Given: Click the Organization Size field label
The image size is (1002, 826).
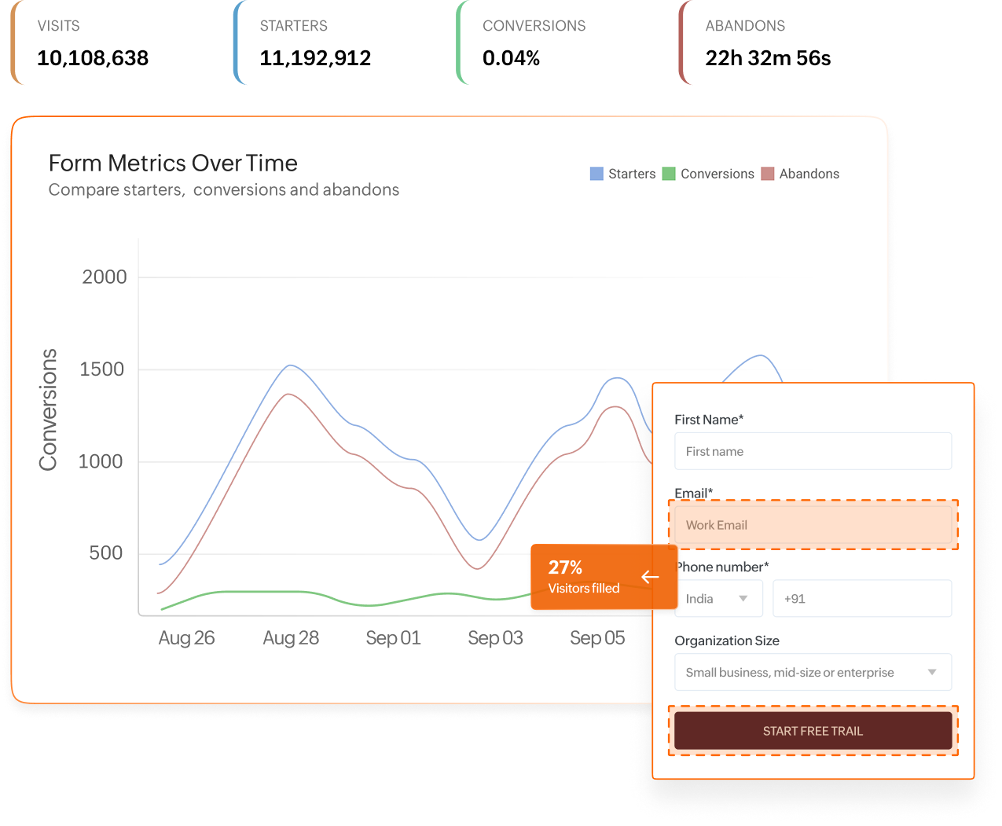Looking at the screenshot, I should coord(727,641).
